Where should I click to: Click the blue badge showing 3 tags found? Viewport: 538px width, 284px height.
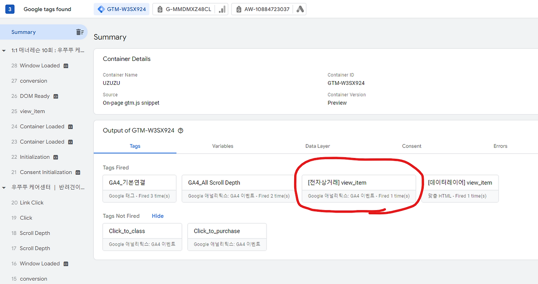click(x=10, y=9)
